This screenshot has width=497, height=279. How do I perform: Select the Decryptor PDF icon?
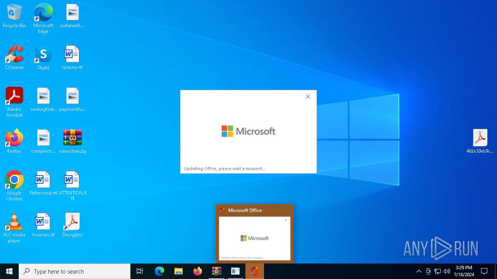click(73, 226)
